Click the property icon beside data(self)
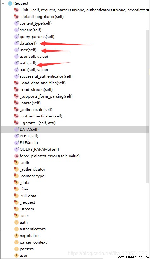This screenshot has width=150, height=259. 16,43
